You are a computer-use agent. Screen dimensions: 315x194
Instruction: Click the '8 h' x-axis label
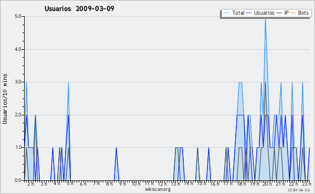(110, 184)
